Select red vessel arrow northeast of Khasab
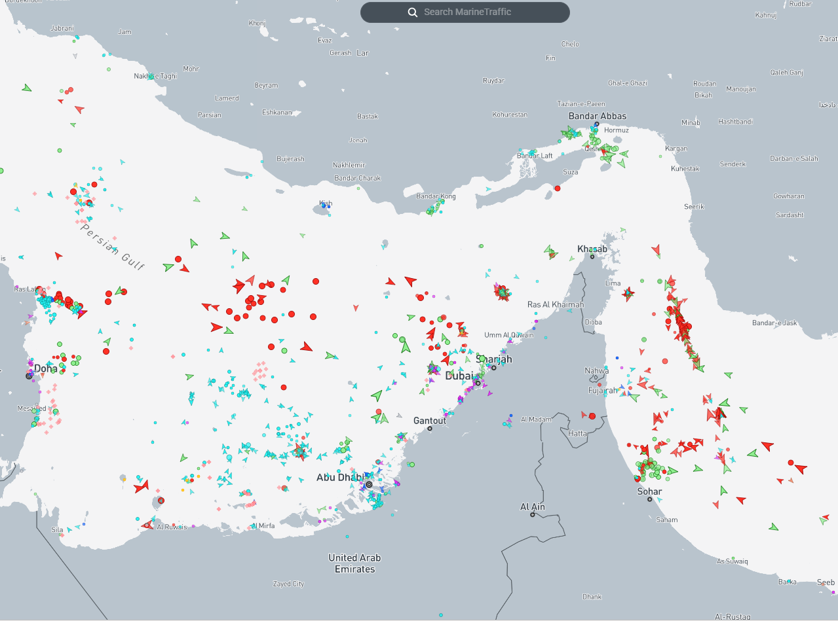Image resolution: width=838 pixels, height=621 pixels. pos(656,251)
